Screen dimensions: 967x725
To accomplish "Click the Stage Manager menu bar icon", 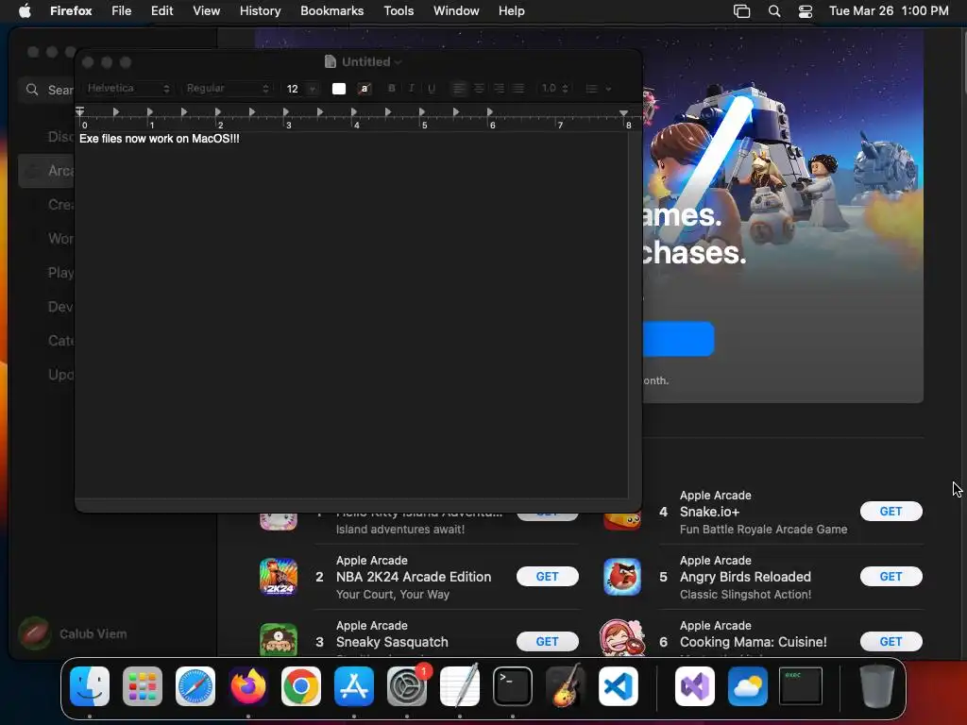I will click(741, 11).
